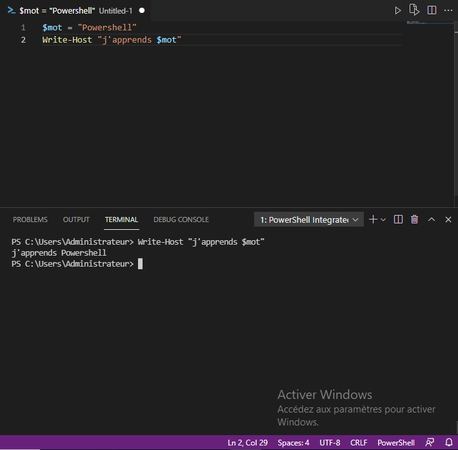The image size is (458, 450).
Task: Click the UTF-8 encoding button
Action: [330, 443]
